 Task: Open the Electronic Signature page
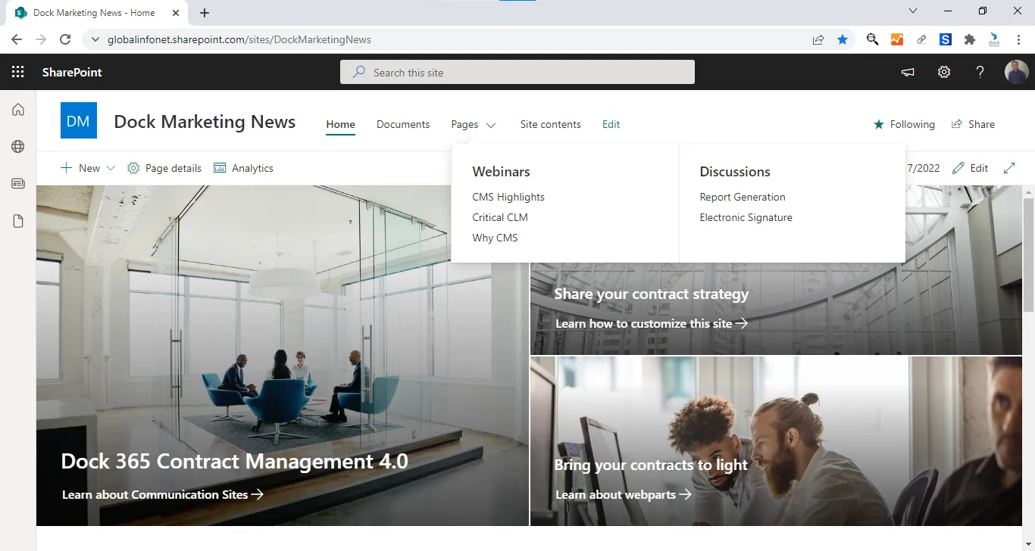point(746,217)
